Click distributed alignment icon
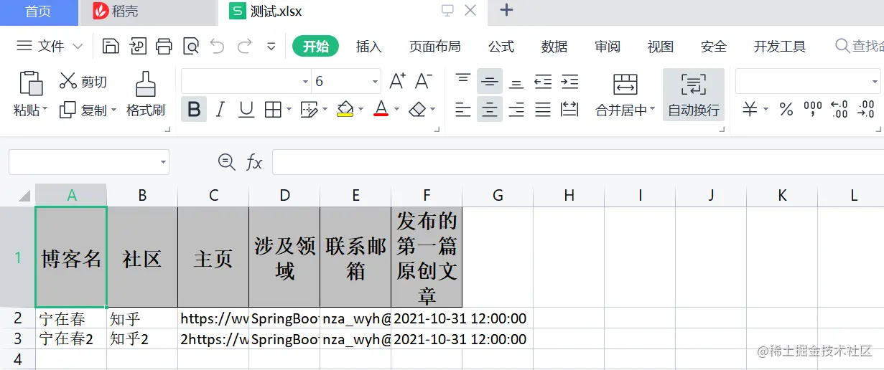 [569, 110]
